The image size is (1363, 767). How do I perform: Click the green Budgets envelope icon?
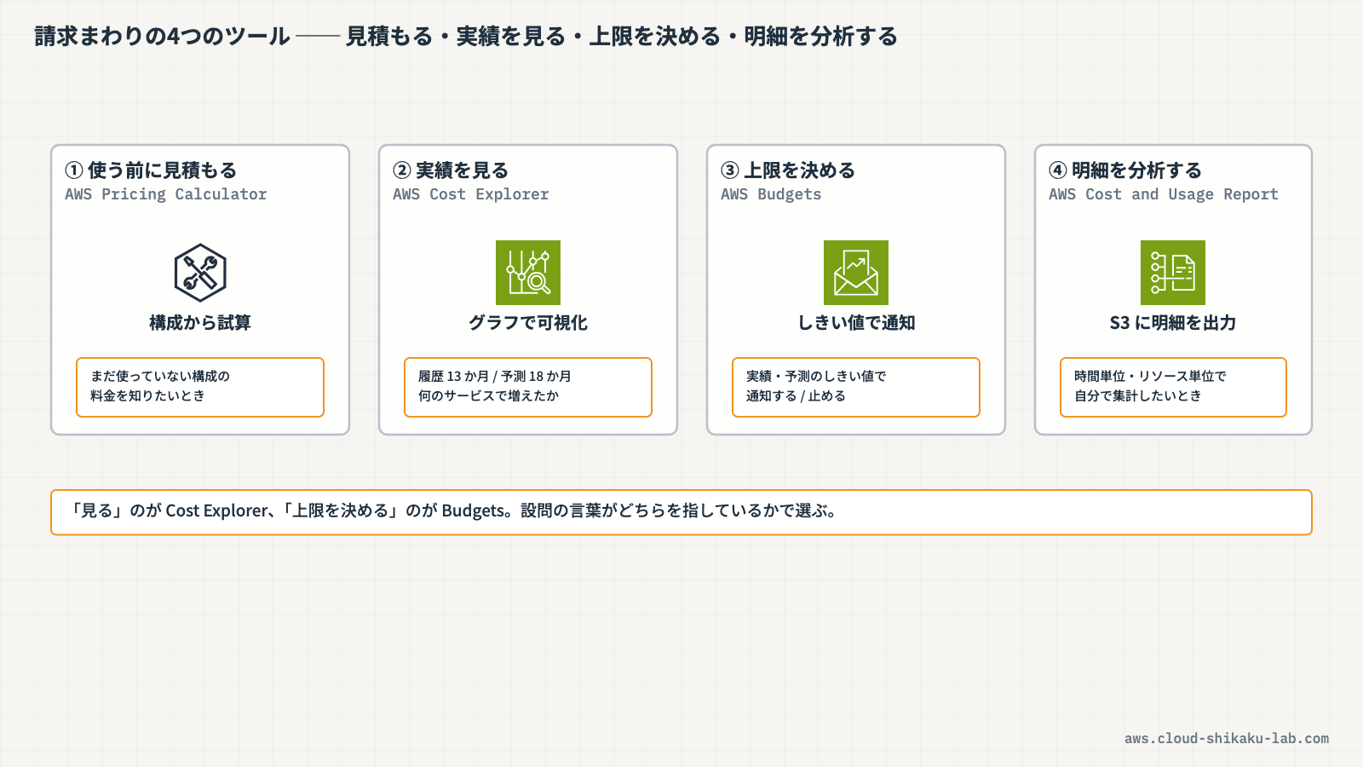click(856, 273)
